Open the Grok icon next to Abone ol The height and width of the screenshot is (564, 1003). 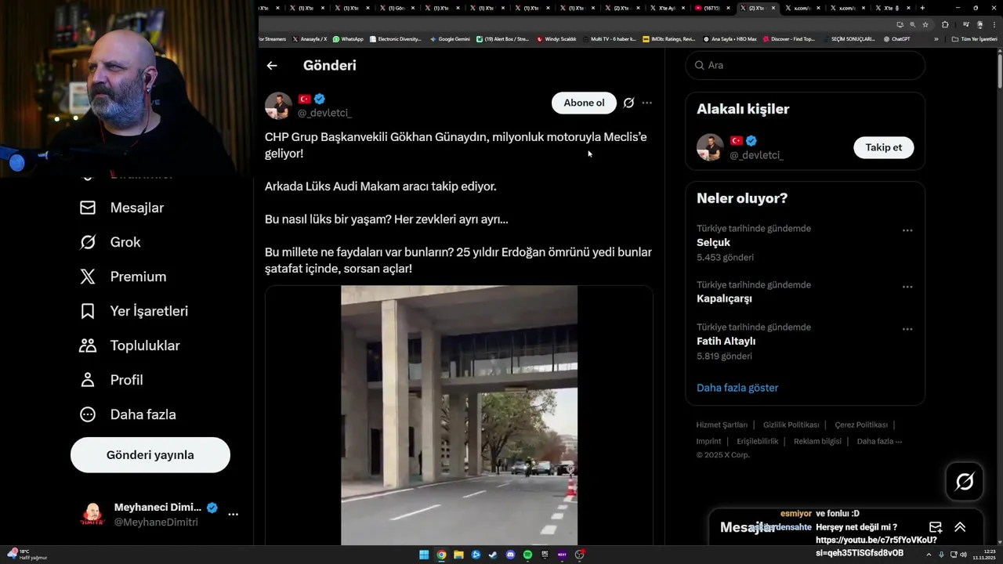[628, 103]
